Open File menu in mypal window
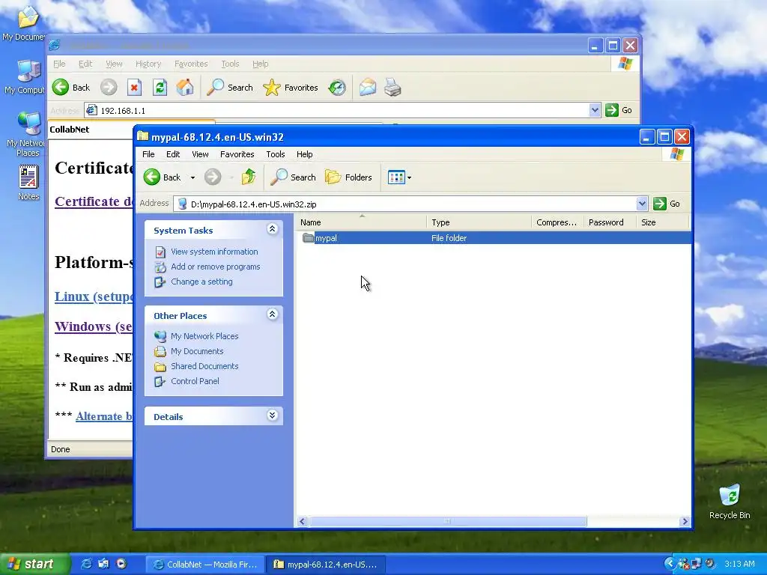Image resolution: width=767 pixels, height=575 pixels. tap(148, 154)
